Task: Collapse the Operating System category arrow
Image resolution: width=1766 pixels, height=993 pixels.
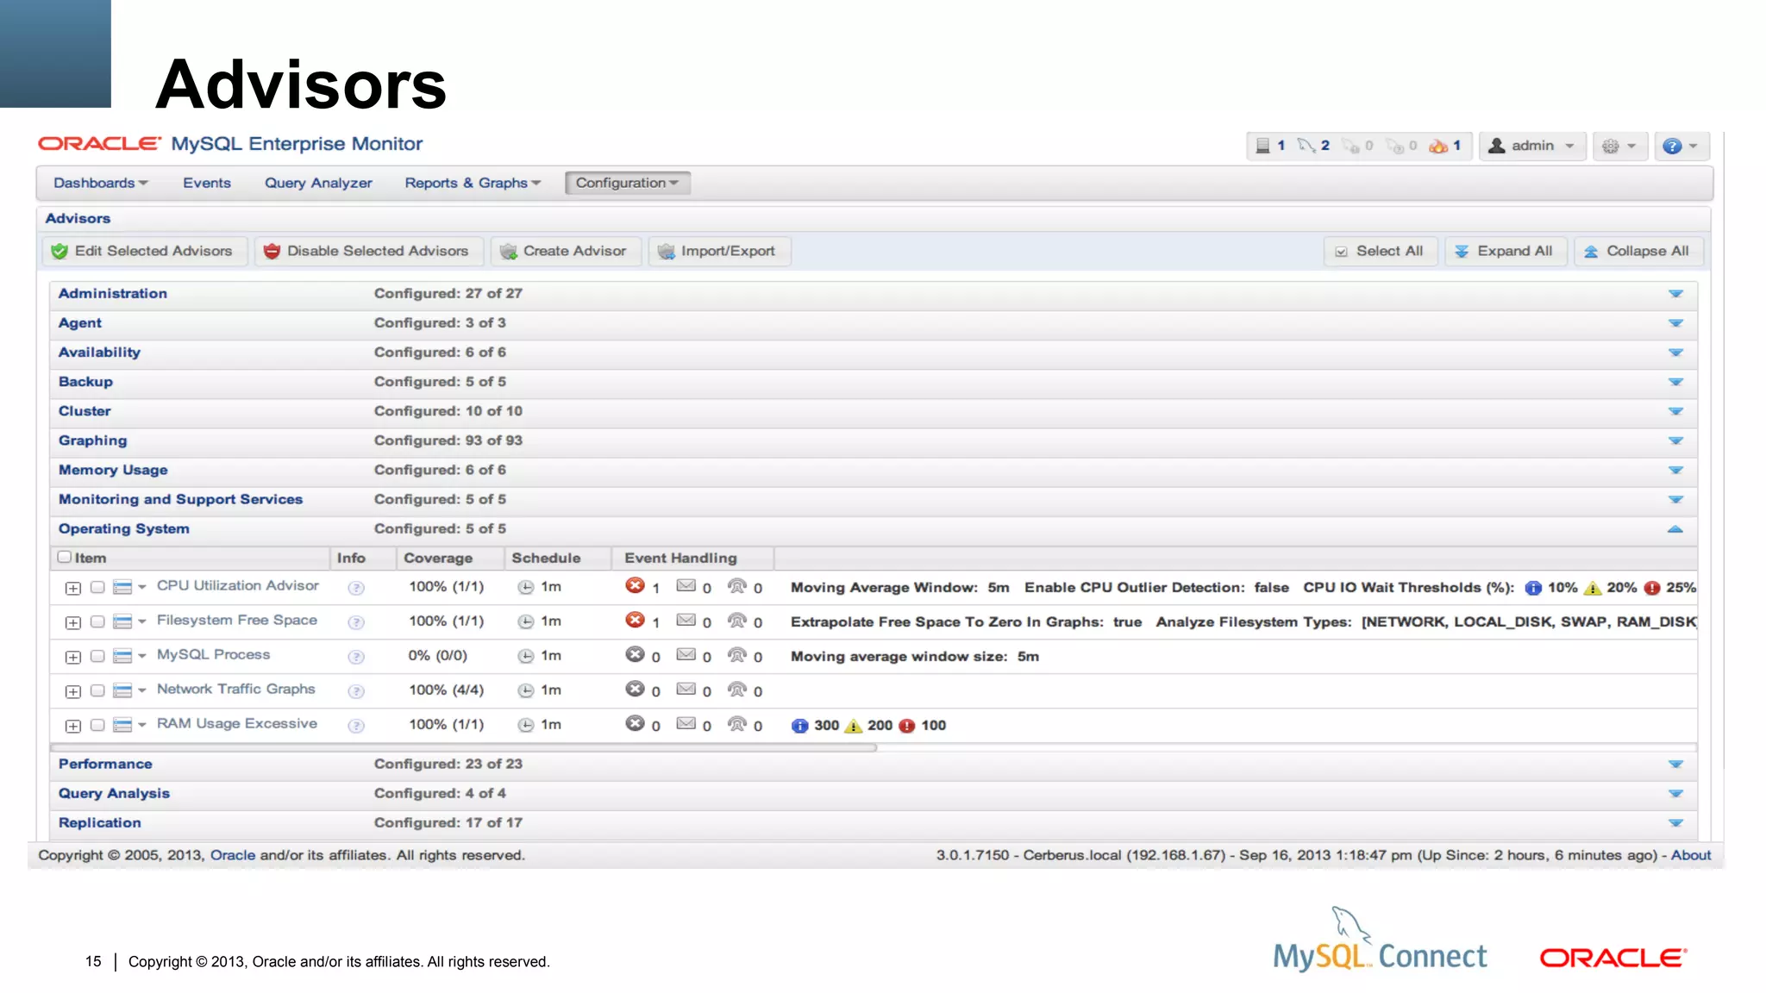Action: tap(1675, 528)
